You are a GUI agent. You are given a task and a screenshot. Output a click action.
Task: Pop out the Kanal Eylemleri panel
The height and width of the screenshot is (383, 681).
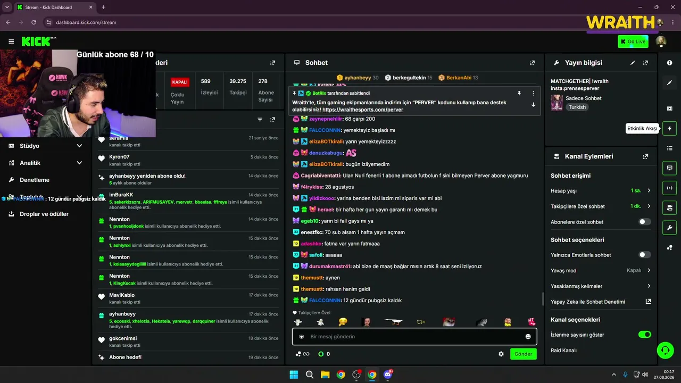pos(645,156)
